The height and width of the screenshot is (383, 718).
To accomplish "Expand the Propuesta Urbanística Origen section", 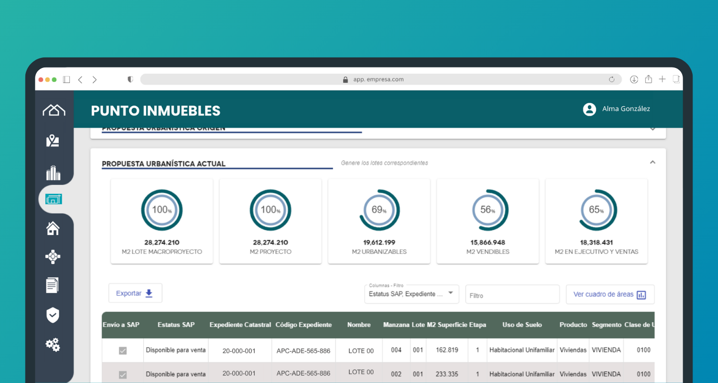I will click(652, 129).
